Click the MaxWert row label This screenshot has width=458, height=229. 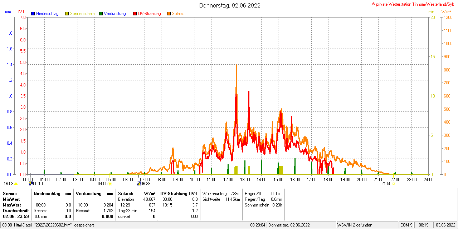pyautogui.click(x=12, y=205)
